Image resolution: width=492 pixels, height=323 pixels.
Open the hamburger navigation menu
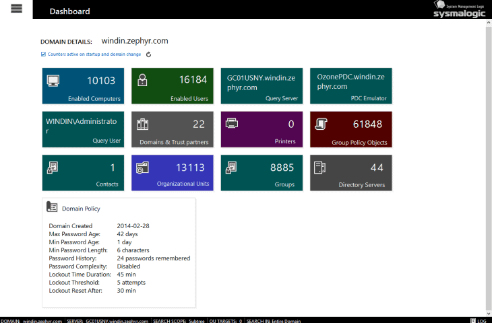[17, 9]
